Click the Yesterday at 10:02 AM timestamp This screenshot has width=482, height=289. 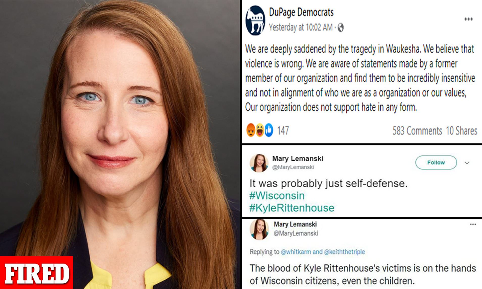pos(301,27)
